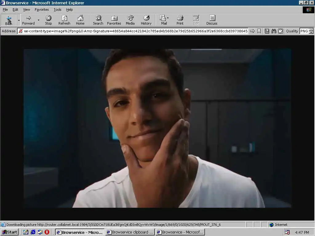Screen dimensions: 315x236
Task: Print the current page
Action: click(x=180, y=20)
